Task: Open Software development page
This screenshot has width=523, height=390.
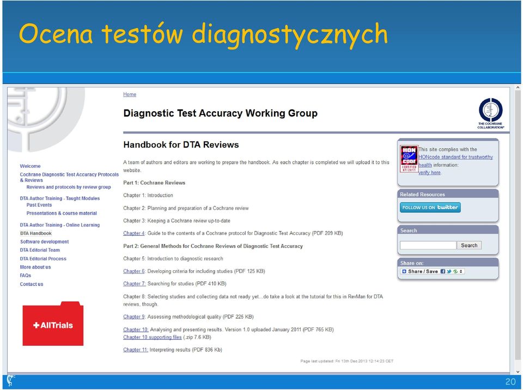Action: click(x=44, y=242)
